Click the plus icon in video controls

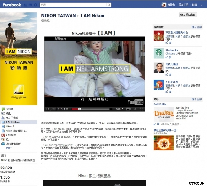coord(135,109)
